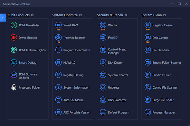Open the Registry Defrag icon
Viewport: 190px width, 126px height.
(x=58, y=75)
